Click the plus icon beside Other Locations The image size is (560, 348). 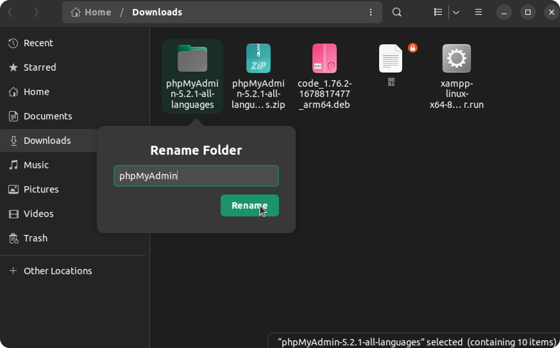(x=13, y=271)
